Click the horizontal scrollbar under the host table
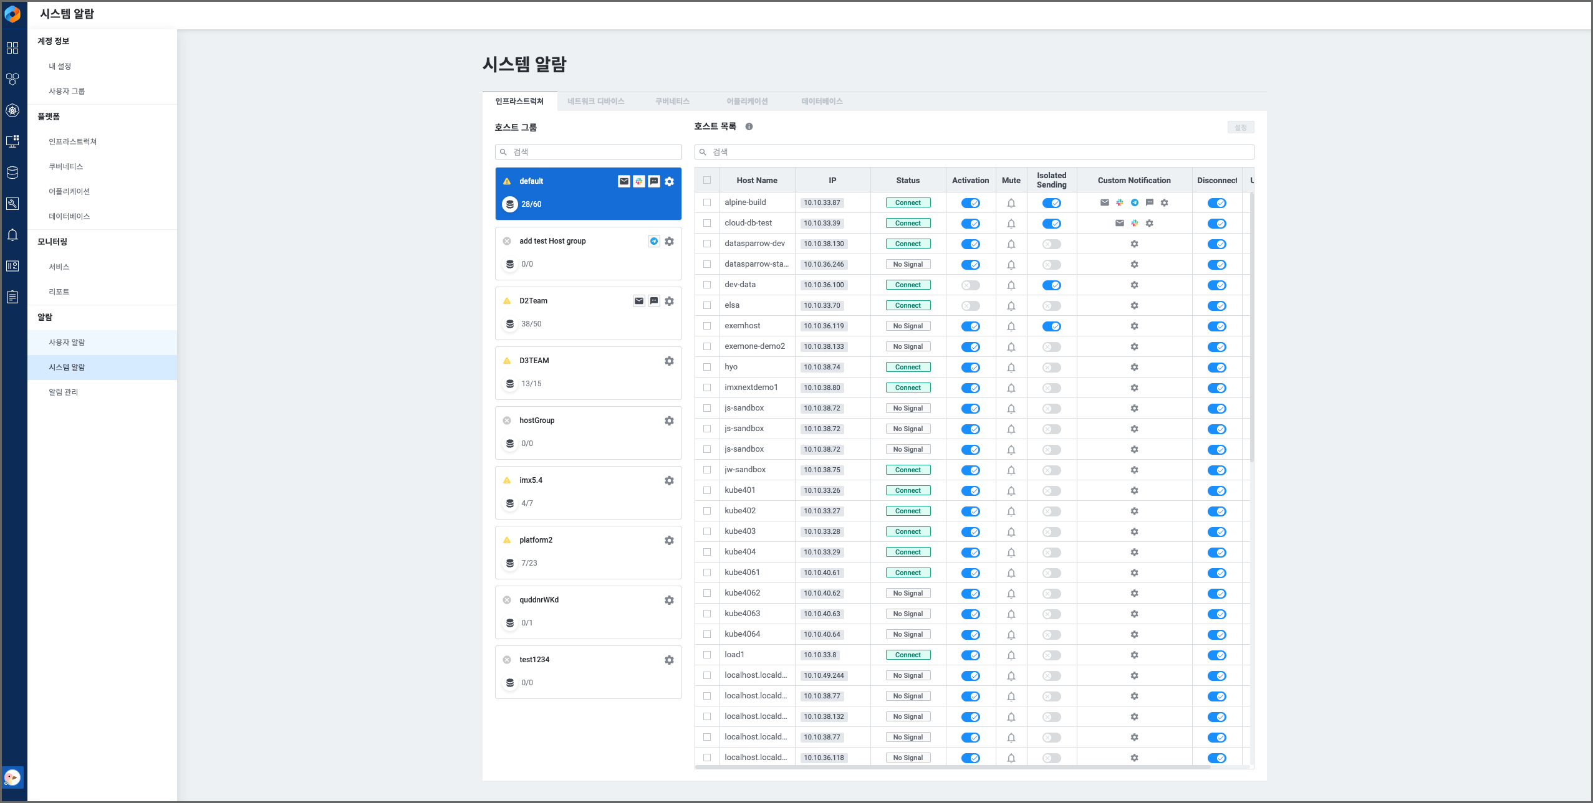The width and height of the screenshot is (1593, 803). [x=953, y=767]
